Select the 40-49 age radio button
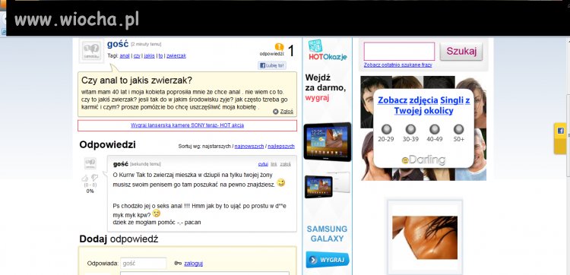The height and width of the screenshot is (275, 570). pos(435,129)
